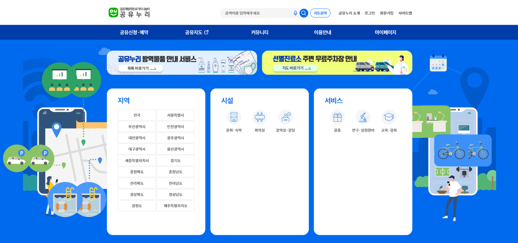Select 서울특별시 in region list
The height and width of the screenshot is (243, 518).
(175, 115)
